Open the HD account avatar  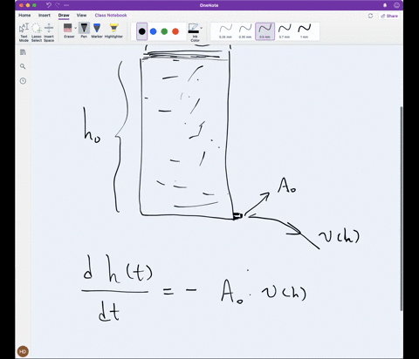tap(23, 351)
